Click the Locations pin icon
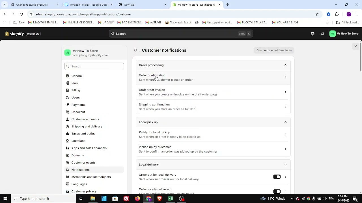 [x=67, y=141]
